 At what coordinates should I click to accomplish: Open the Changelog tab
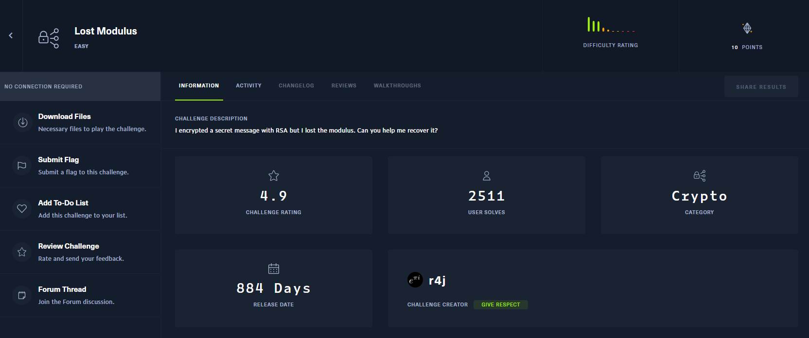[296, 86]
